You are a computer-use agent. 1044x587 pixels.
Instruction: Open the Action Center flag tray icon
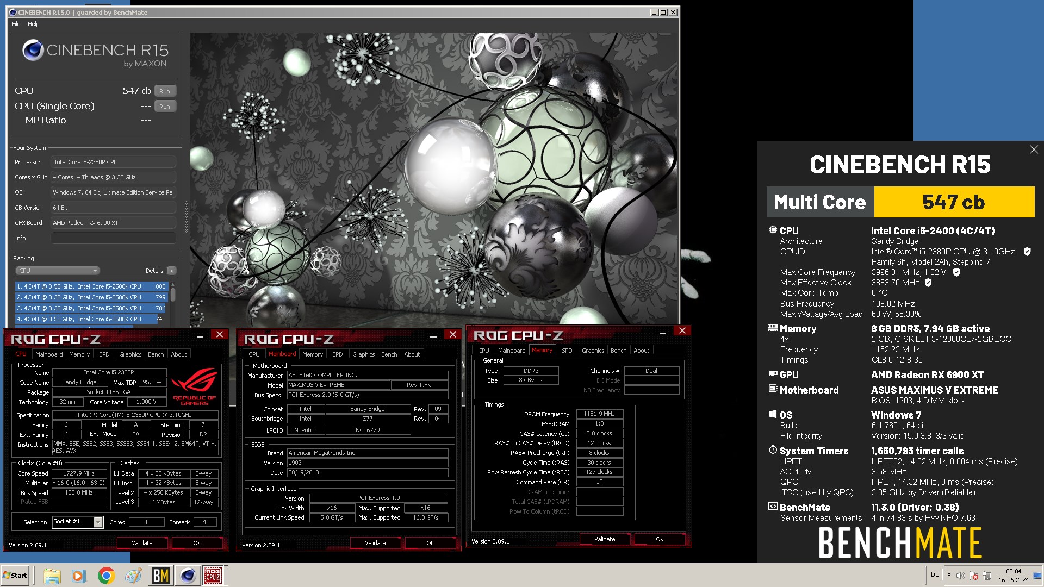974,576
